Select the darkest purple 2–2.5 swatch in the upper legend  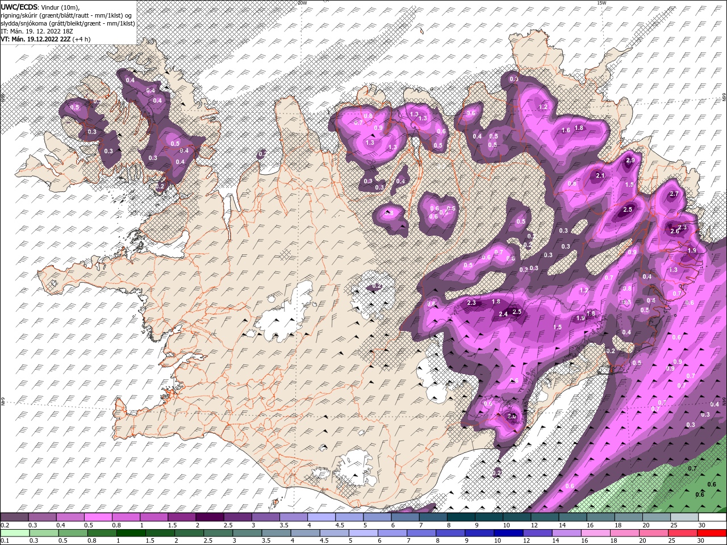[210, 517]
